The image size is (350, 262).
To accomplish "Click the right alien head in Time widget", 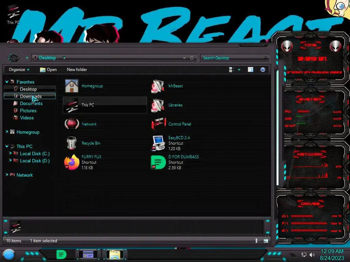I will 336,46.
